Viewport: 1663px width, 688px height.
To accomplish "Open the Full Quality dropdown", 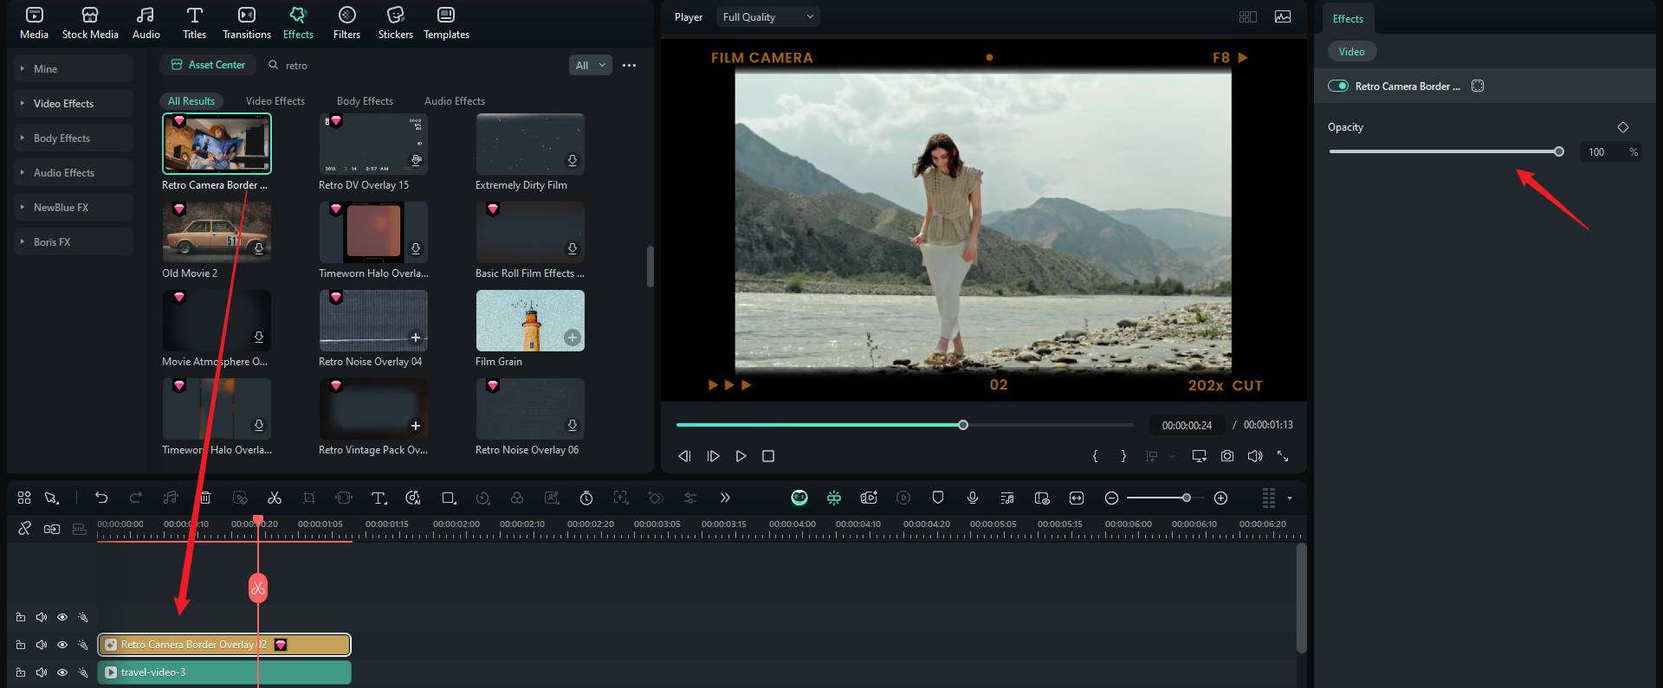I will (767, 17).
